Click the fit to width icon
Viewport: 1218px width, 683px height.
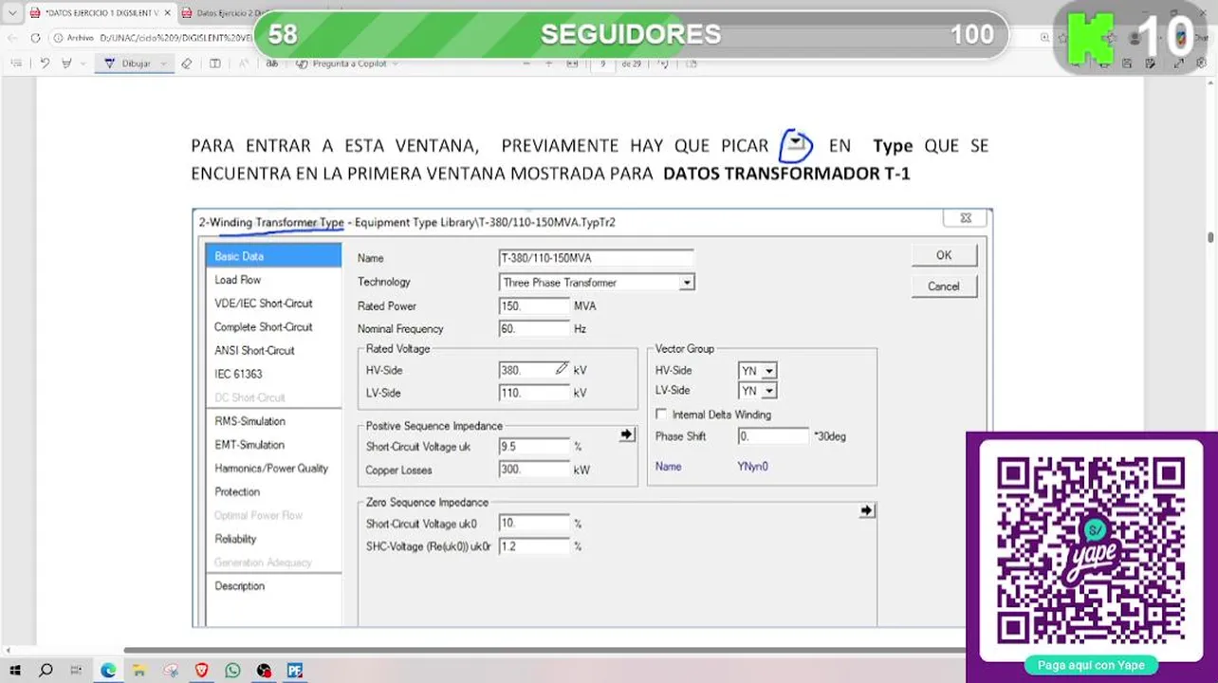(x=572, y=64)
